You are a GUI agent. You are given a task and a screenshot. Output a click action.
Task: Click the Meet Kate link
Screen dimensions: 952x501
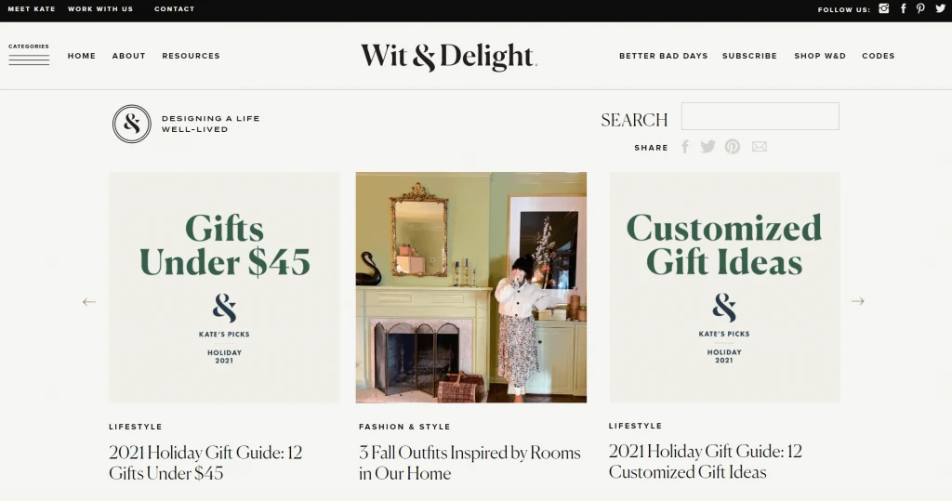point(32,9)
